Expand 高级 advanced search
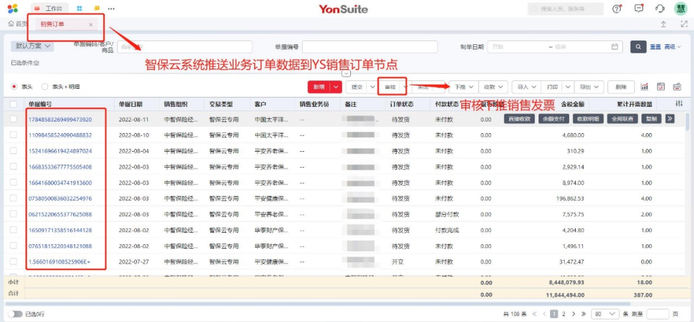694x322 pixels. coord(673,46)
